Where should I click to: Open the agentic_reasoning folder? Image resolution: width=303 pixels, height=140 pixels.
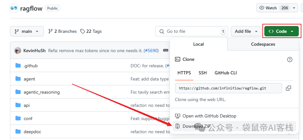pos(42,92)
